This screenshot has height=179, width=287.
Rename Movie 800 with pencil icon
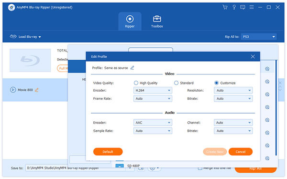37,90
